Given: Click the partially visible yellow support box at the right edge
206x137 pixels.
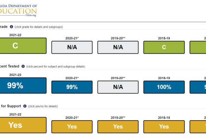Looking at the screenshot, I should pos(198,127).
